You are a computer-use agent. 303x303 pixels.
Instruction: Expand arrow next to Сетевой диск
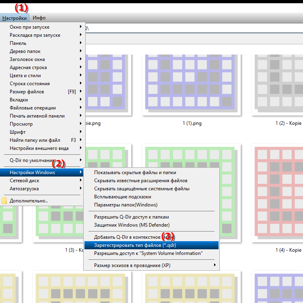81,180
